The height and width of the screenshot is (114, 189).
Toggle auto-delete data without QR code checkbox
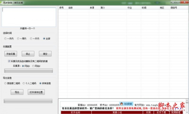coord(9,61)
